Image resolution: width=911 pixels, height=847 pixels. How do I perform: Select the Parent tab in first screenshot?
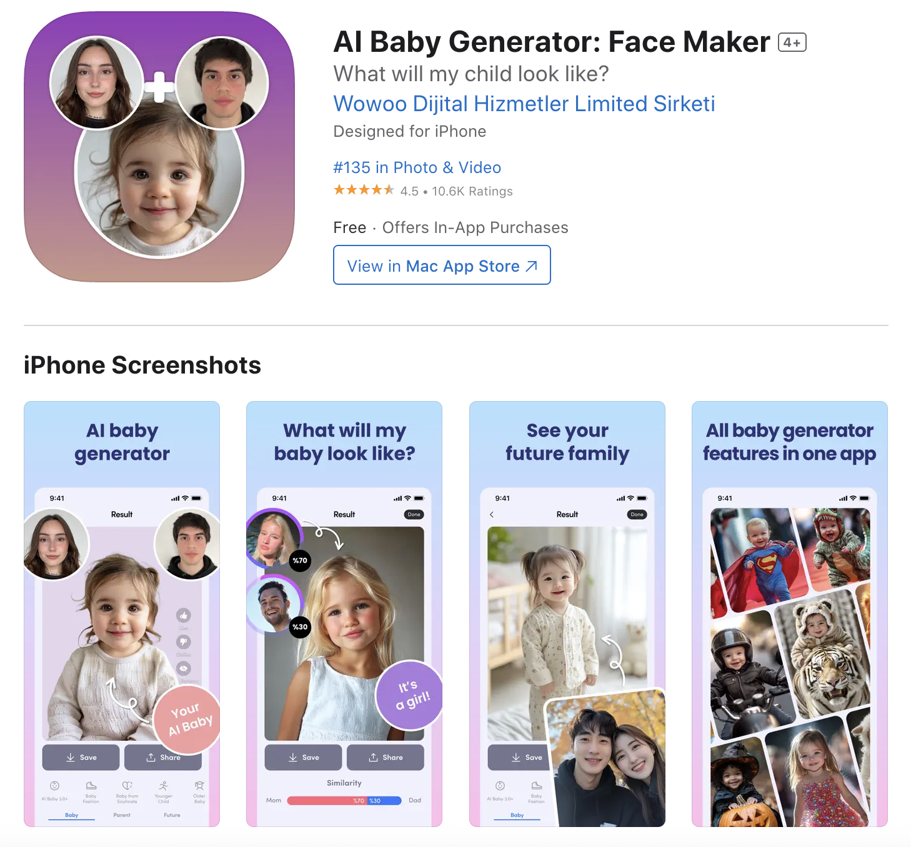(x=122, y=815)
